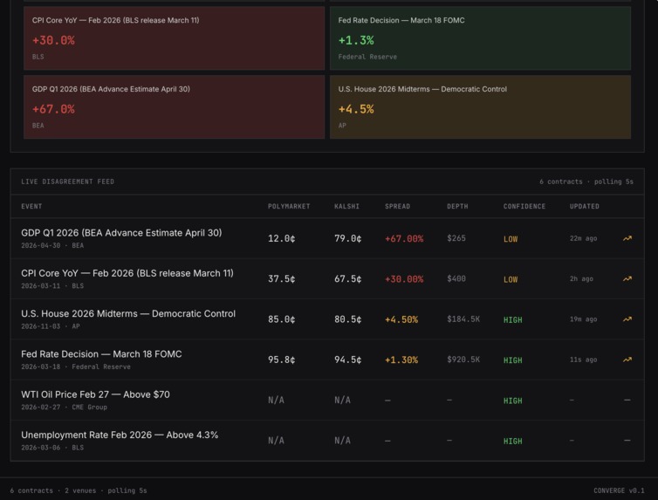Screen dimensions: 658x500
Task: Click HIGH confidence badge in Unemployment Rate row
Action: [513, 442]
